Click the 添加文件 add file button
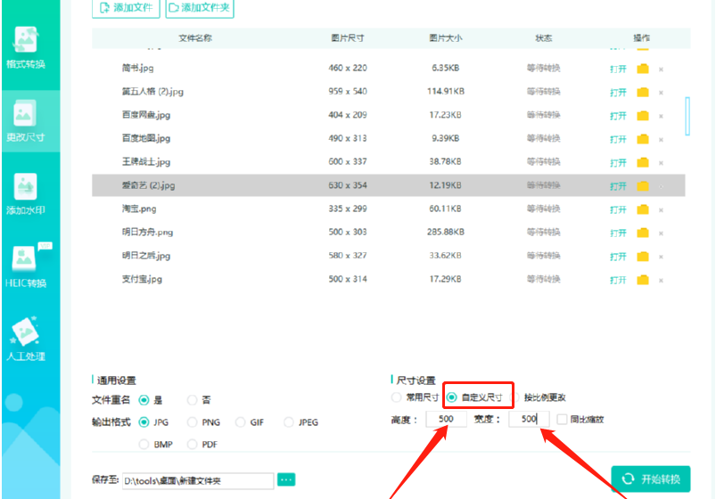The width and height of the screenshot is (716, 499). click(x=126, y=8)
